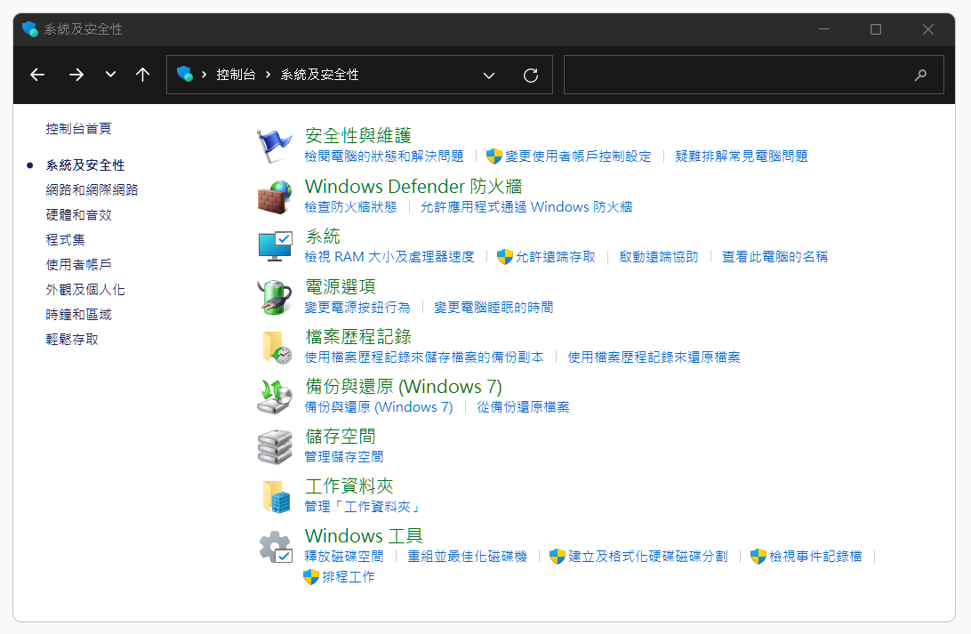This screenshot has height=634, width=971.
Task: Click 檢視 RAM 大小及處理器速度 link
Action: click(x=389, y=256)
